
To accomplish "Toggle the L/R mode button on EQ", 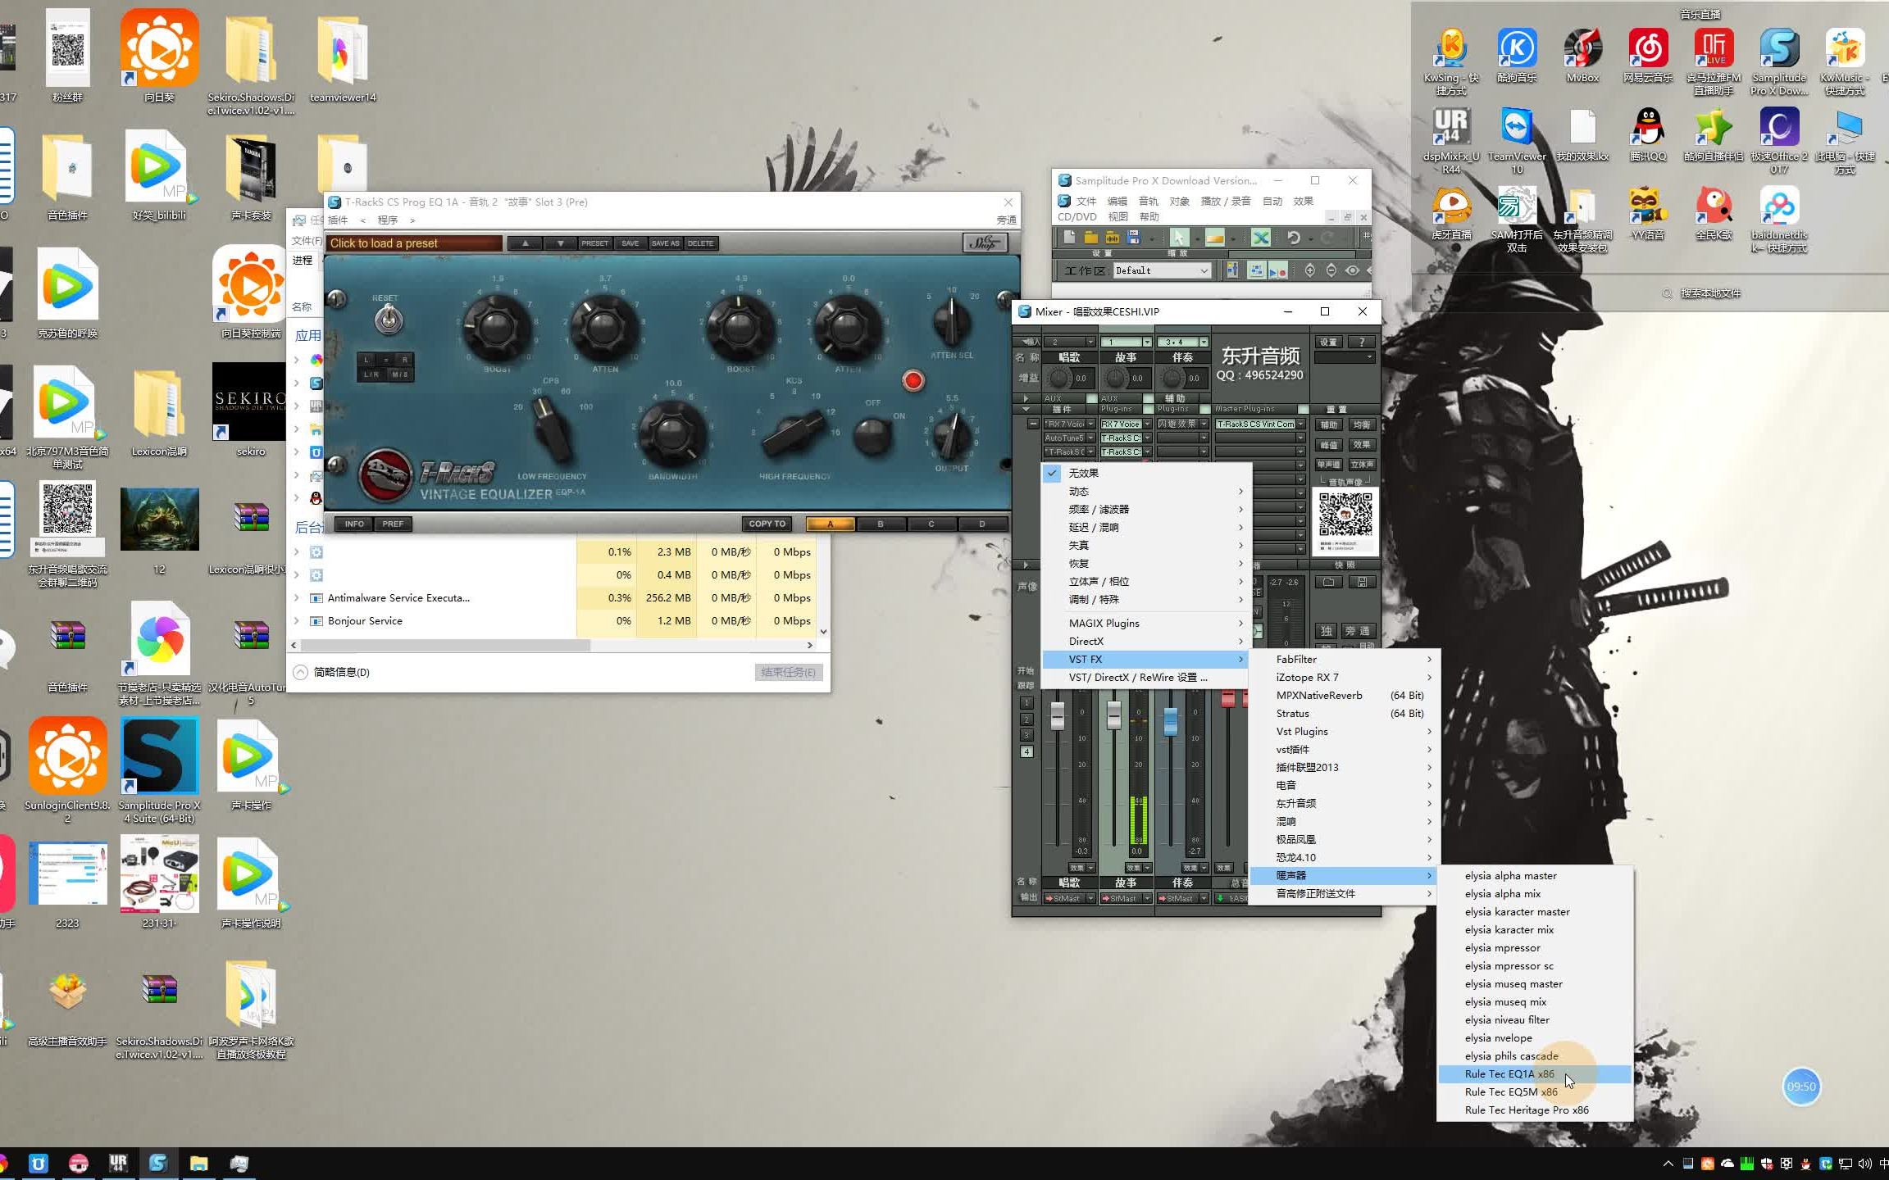I will [371, 374].
